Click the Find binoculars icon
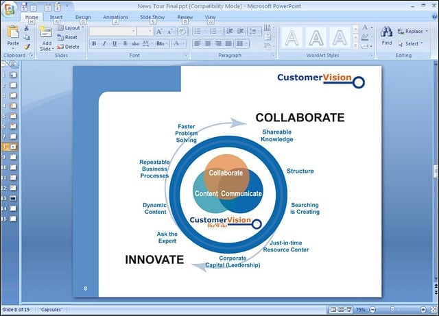 point(387,32)
